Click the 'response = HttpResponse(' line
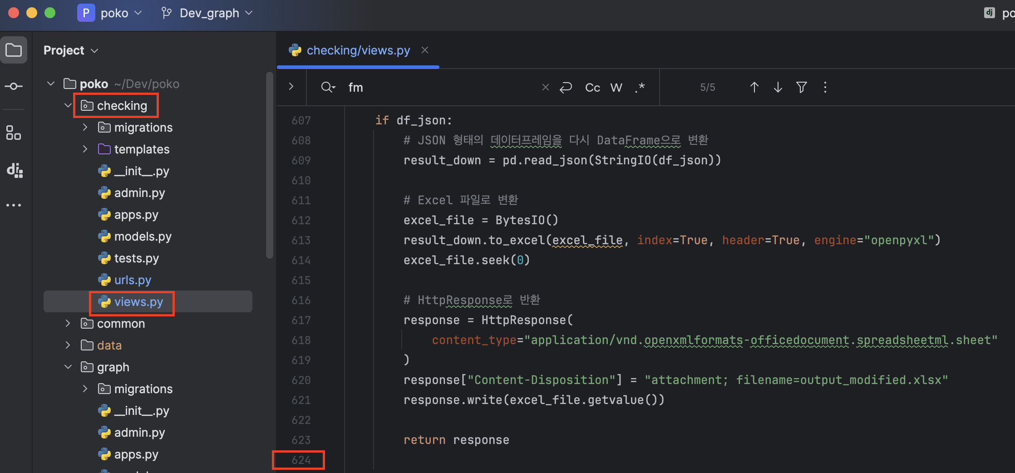Image resolution: width=1015 pixels, height=473 pixels. [488, 320]
